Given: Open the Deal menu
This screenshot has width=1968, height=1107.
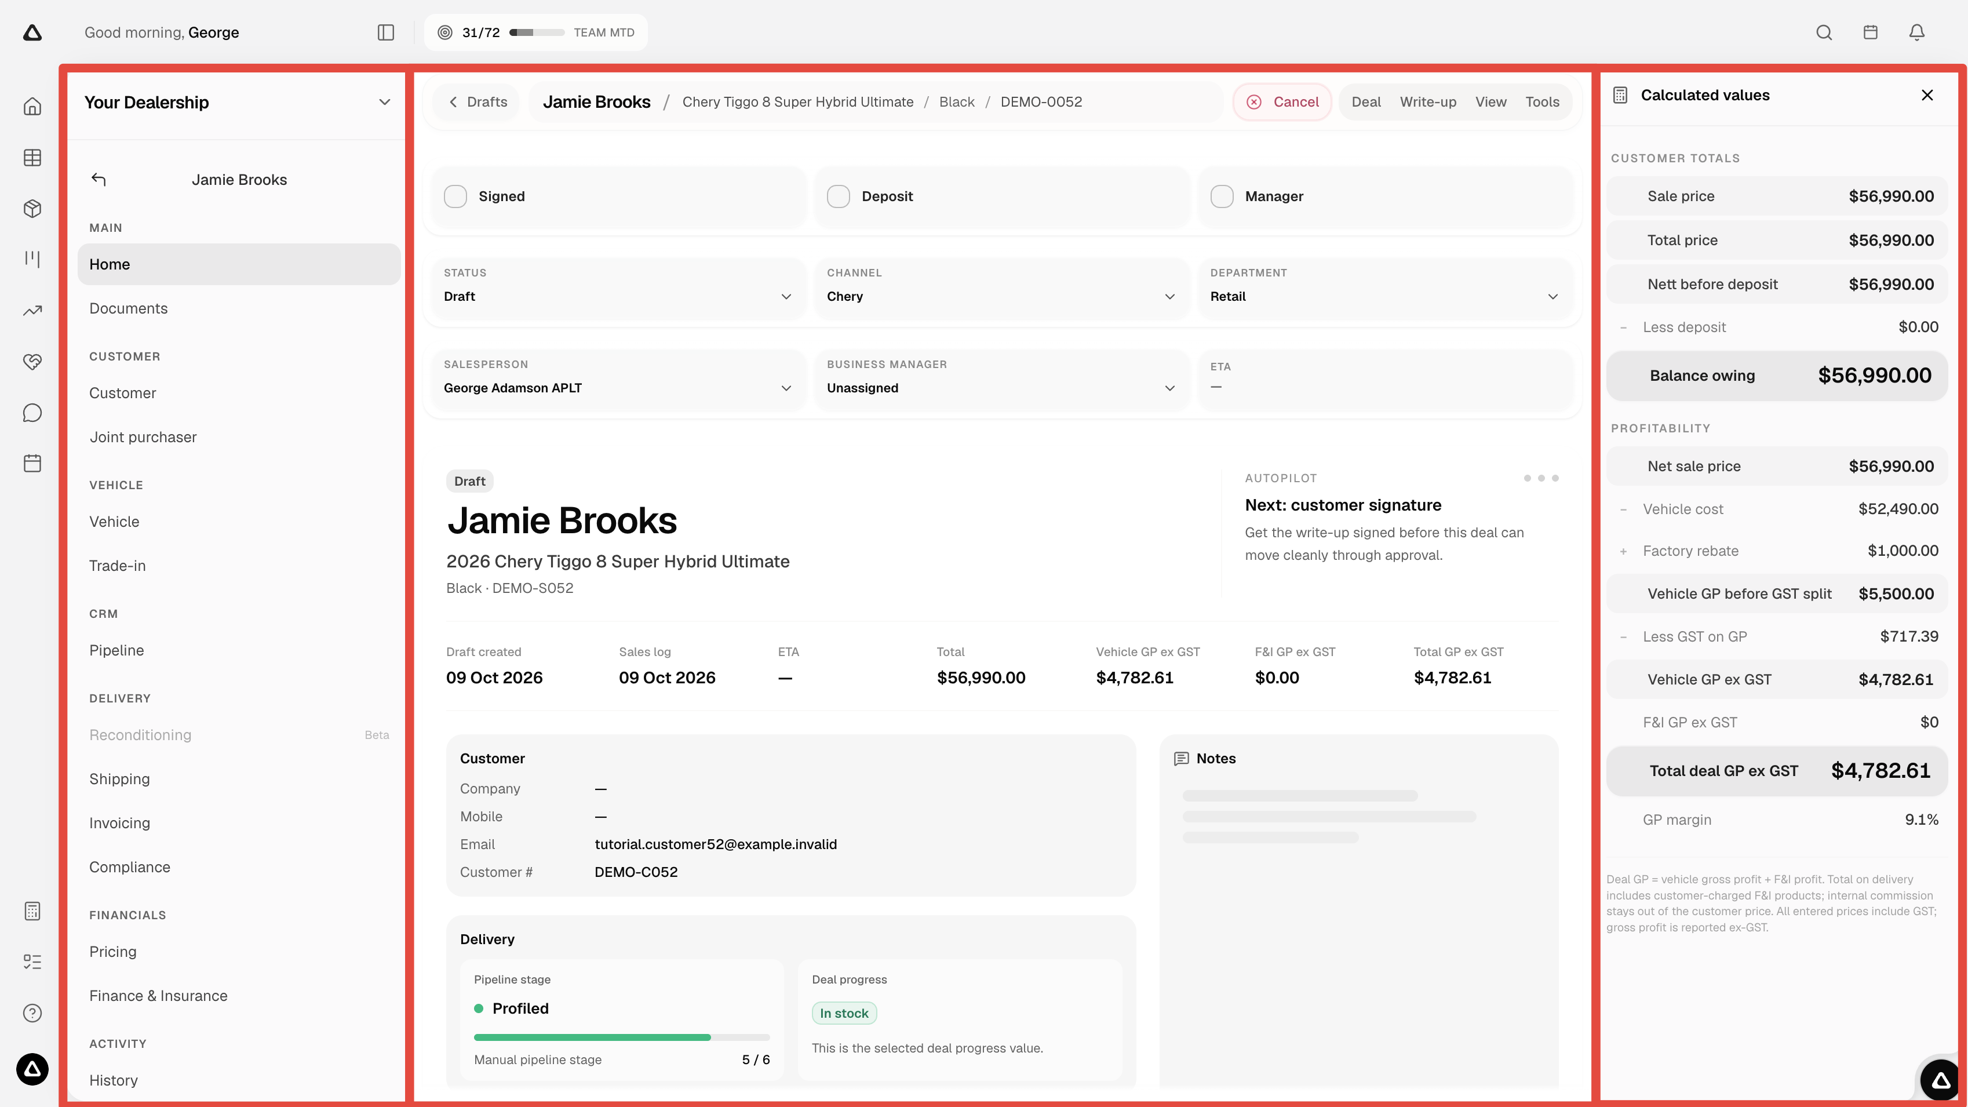Looking at the screenshot, I should point(1366,103).
